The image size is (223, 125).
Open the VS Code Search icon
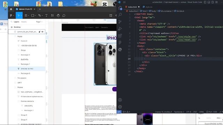(x=120, y=15)
